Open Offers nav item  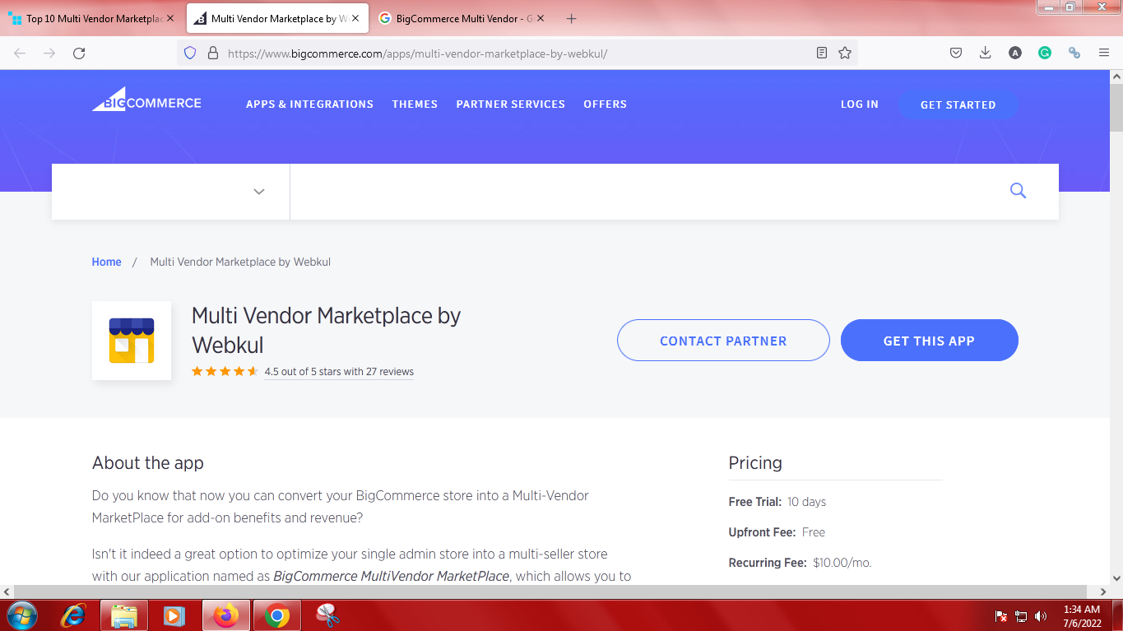[x=606, y=104]
